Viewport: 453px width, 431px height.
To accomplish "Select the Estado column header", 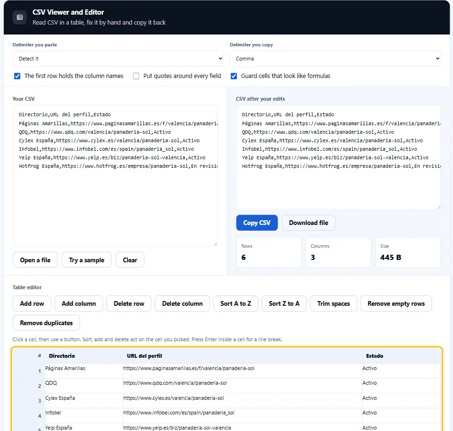I will click(x=375, y=356).
